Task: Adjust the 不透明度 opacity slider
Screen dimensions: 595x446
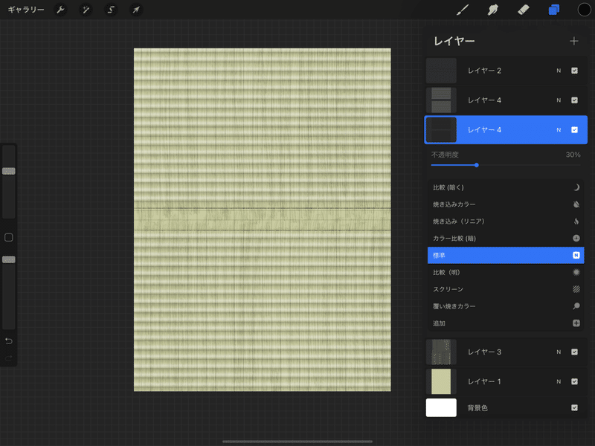Action: tap(477, 166)
